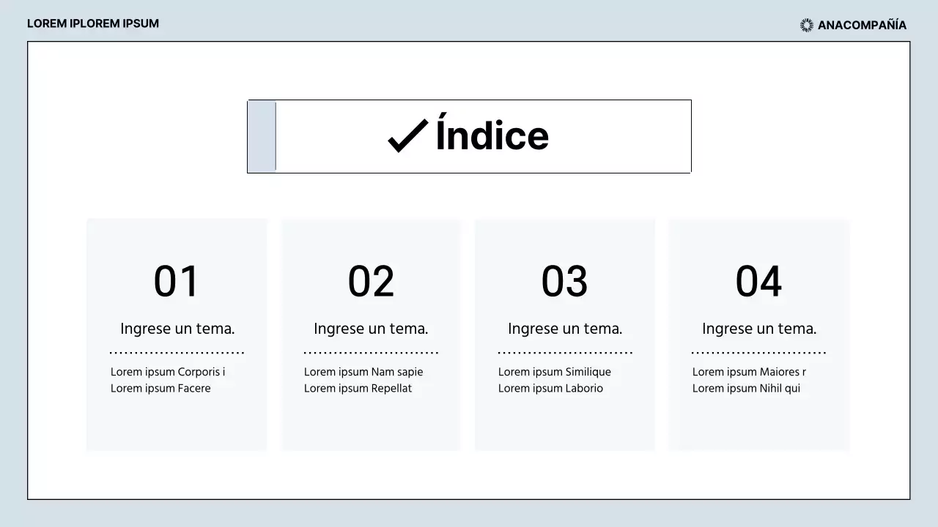Select the number 04 heading
Viewport: 938px width, 527px height.
(758, 281)
